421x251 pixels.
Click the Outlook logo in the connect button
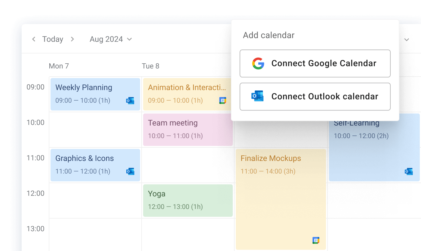tap(257, 96)
